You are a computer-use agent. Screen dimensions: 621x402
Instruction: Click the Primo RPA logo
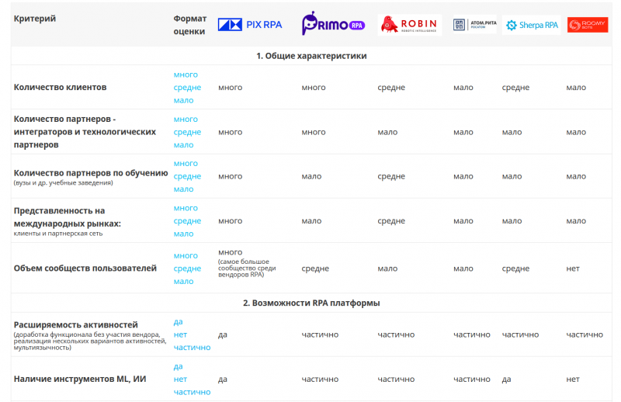tap(333, 23)
